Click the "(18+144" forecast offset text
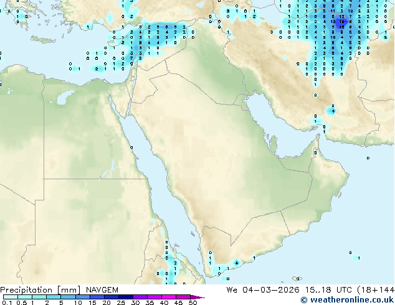 [x=376, y=290]
